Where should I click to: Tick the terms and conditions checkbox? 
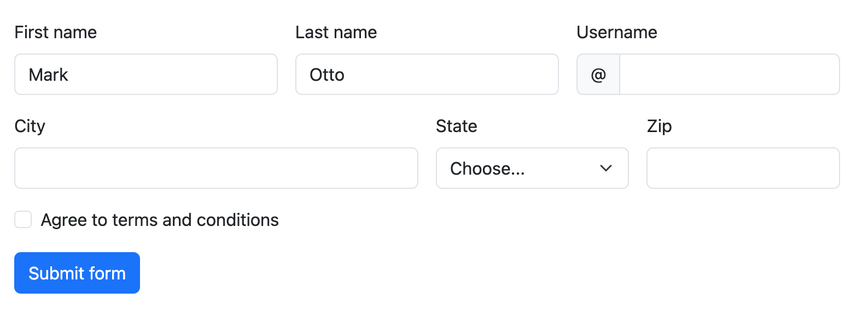tap(23, 220)
